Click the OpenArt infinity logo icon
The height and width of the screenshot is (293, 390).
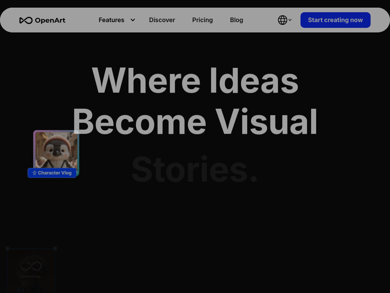click(x=26, y=20)
